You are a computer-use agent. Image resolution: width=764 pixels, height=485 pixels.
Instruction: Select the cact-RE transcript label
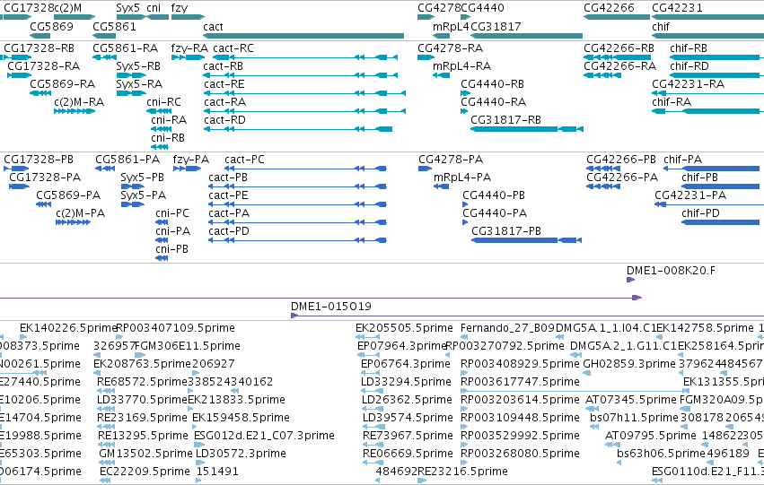[224, 84]
